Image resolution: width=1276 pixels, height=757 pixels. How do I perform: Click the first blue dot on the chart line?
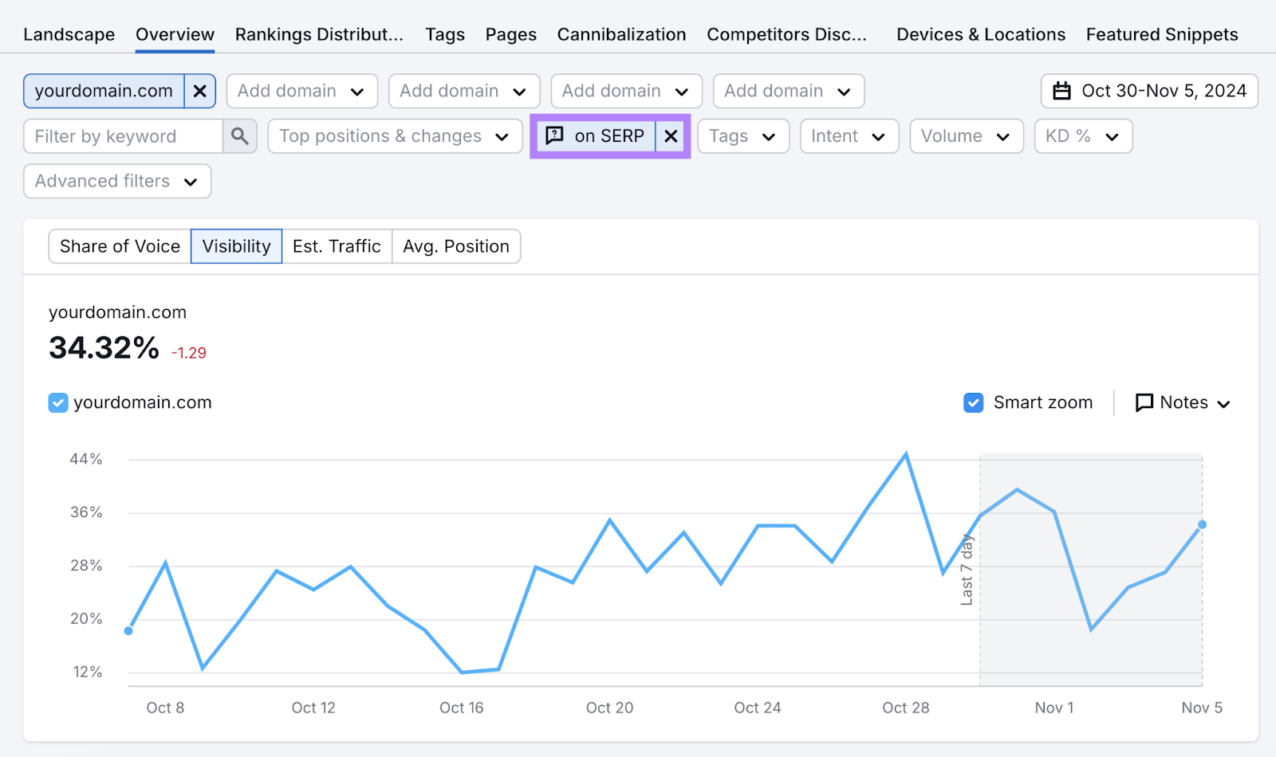[128, 630]
